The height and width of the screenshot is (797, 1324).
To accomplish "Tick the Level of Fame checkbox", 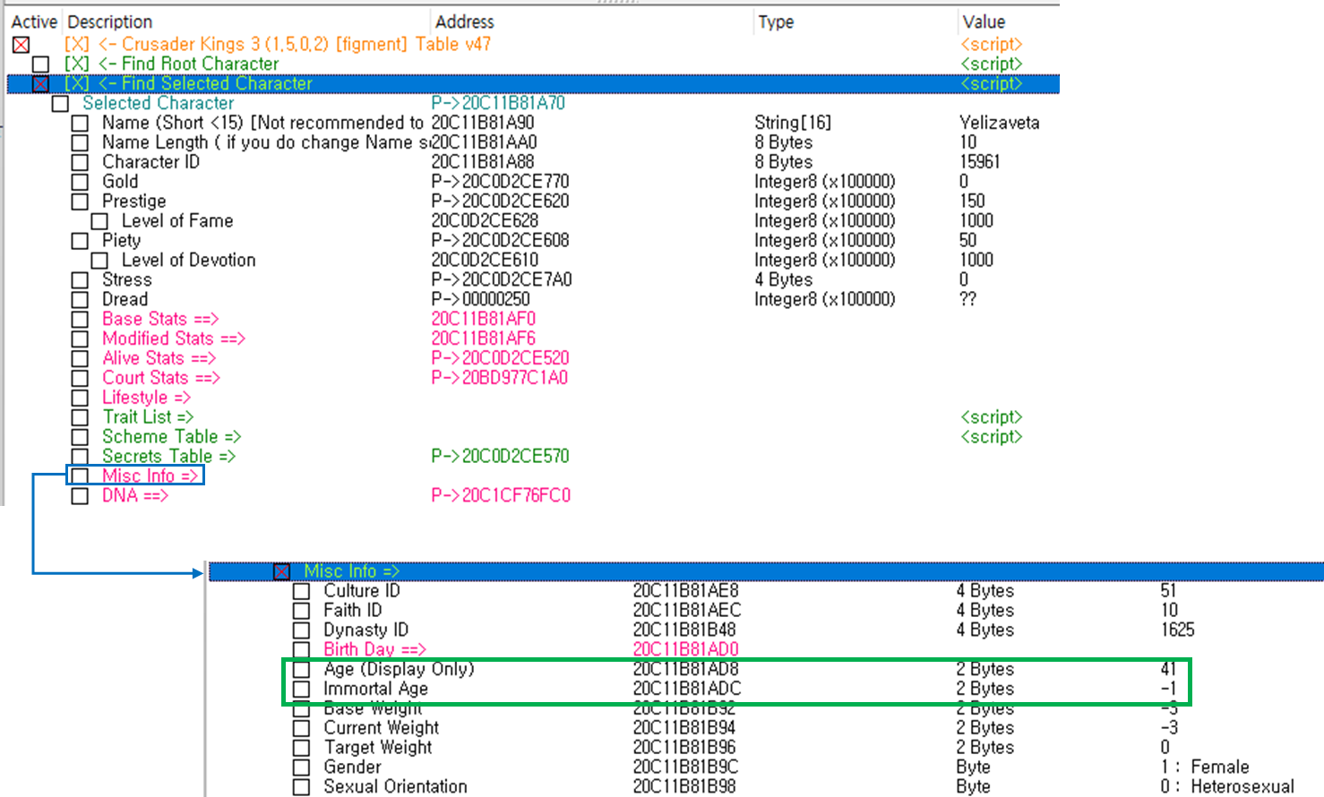I will coord(99,222).
